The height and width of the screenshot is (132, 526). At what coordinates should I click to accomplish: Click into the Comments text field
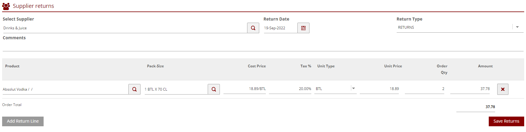[x=263, y=47]
